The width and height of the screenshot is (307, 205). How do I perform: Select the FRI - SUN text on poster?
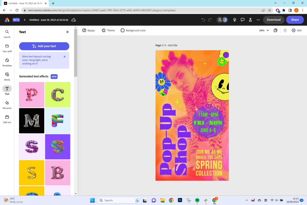[208, 123]
